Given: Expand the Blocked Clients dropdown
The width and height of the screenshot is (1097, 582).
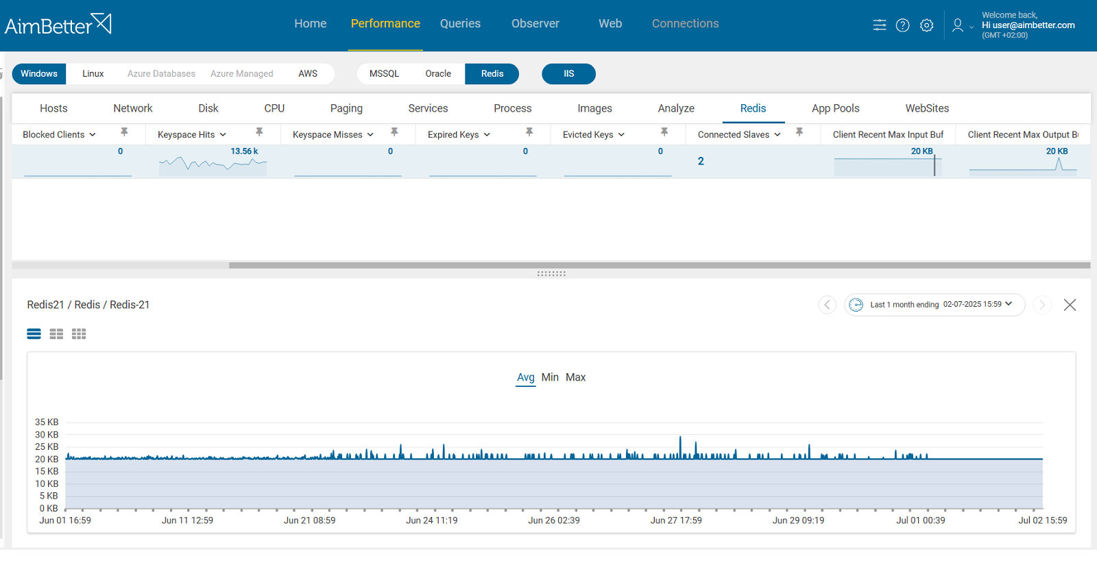Looking at the screenshot, I should [x=93, y=135].
